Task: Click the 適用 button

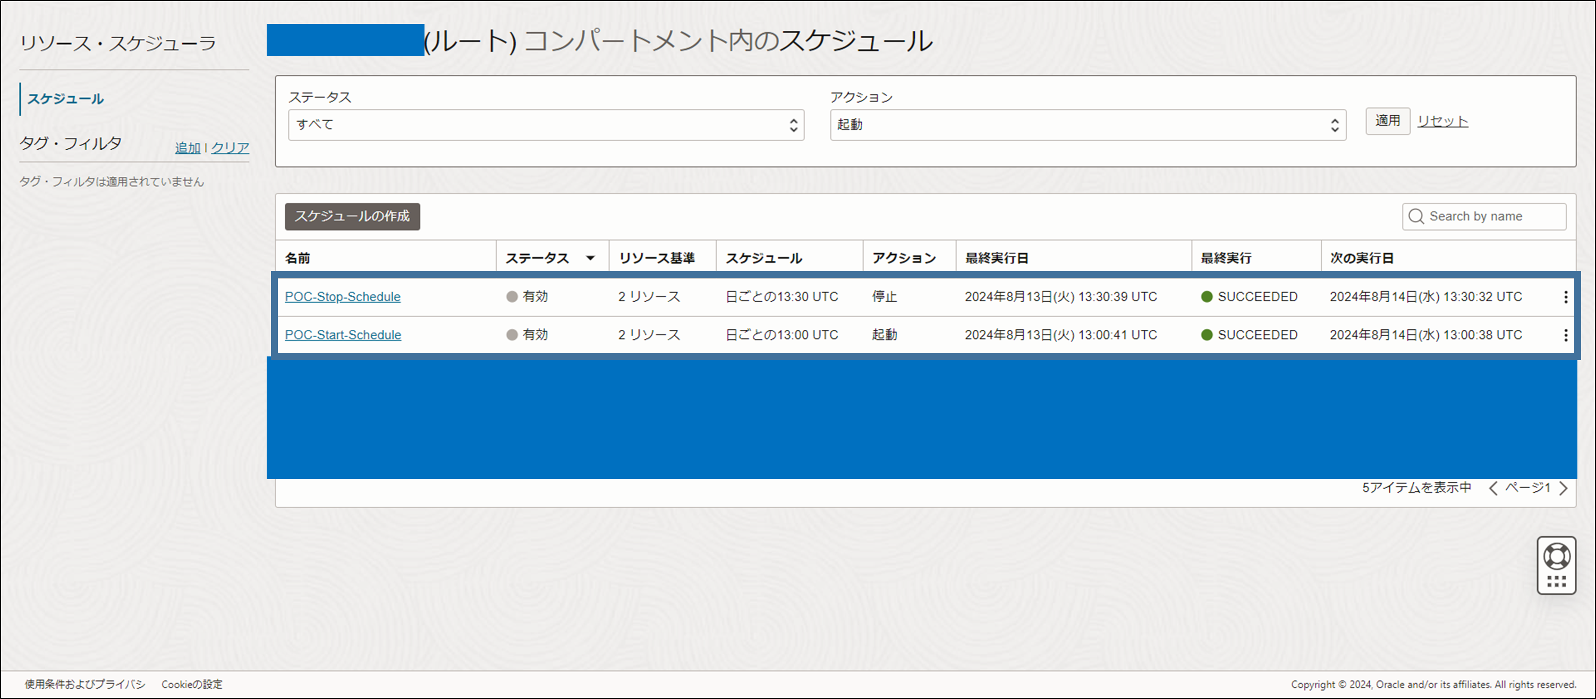Action: click(1387, 121)
